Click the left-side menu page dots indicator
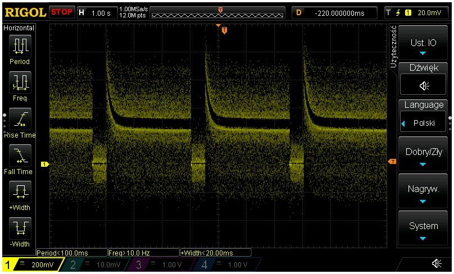454x274 pixels. coord(4,123)
